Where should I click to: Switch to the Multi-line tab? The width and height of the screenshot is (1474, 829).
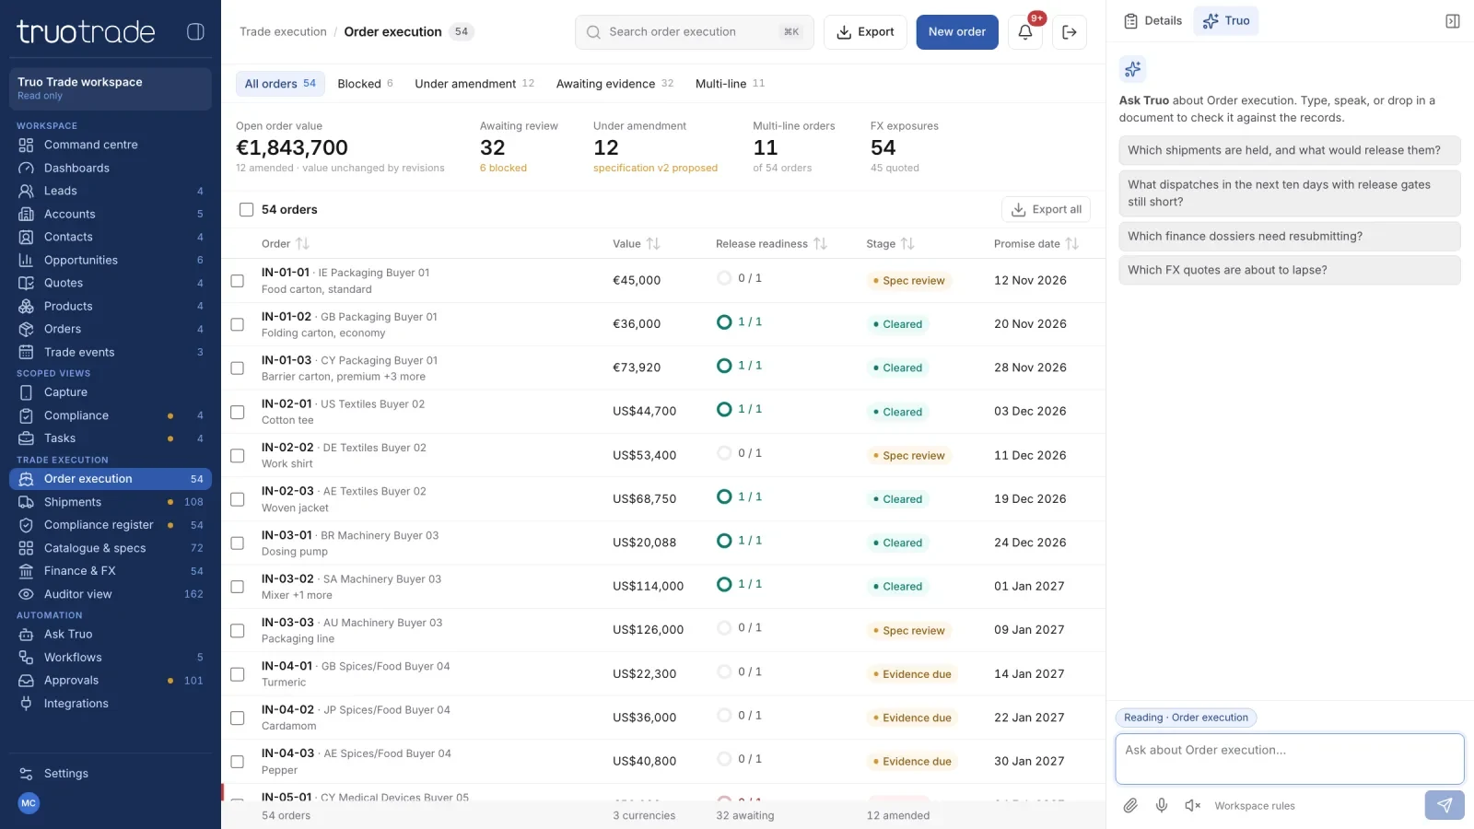[730, 84]
